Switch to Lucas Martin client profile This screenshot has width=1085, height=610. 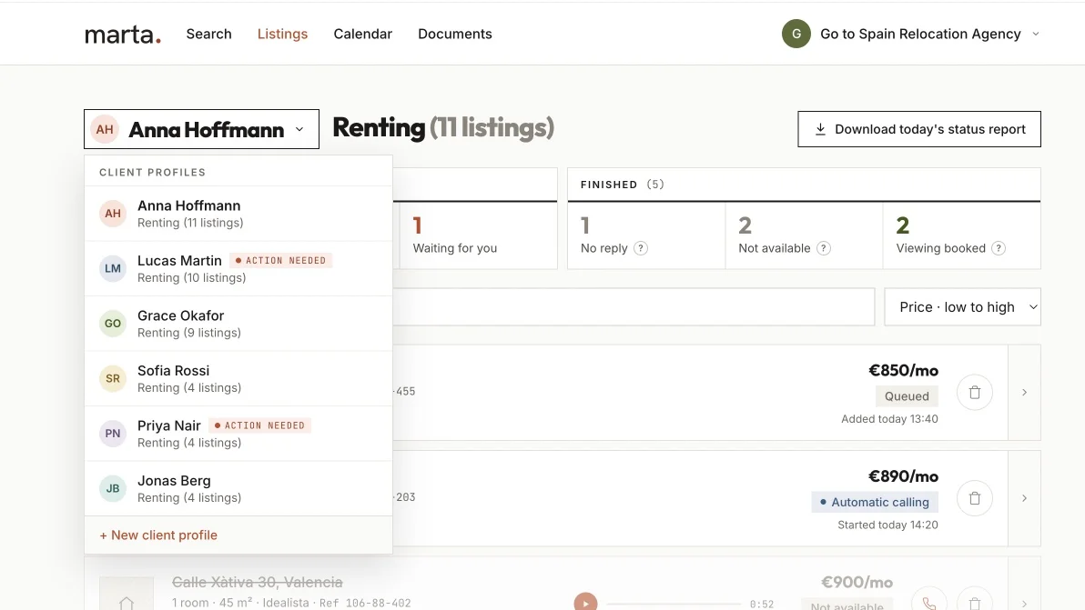point(238,269)
